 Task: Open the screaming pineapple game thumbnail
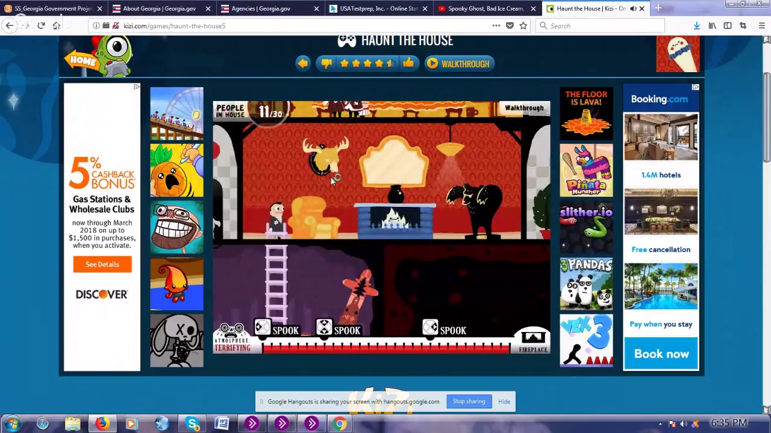point(176,170)
